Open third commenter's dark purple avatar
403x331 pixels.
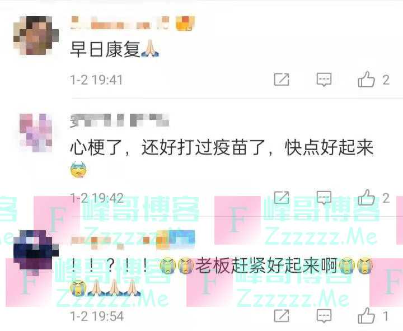click(x=36, y=252)
